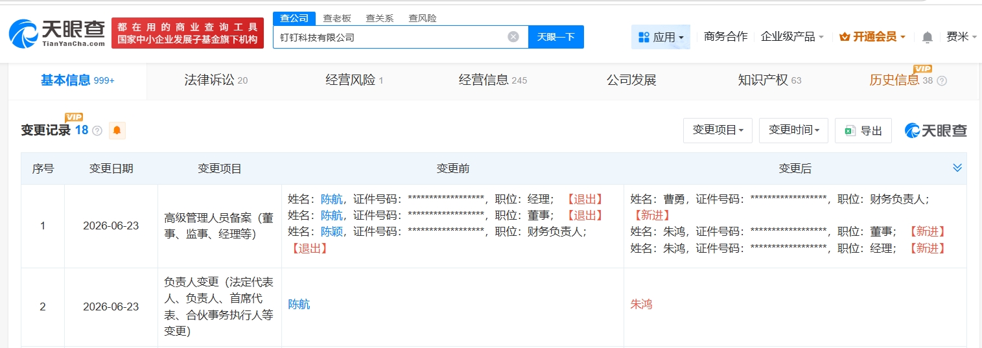The image size is (982, 348).
Task: Expand the 企业级产品 menu
Action: point(792,37)
